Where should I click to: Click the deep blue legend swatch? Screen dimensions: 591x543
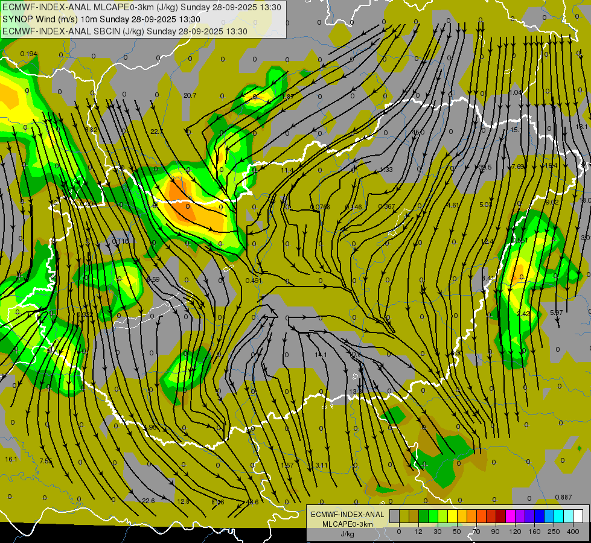coord(539,516)
